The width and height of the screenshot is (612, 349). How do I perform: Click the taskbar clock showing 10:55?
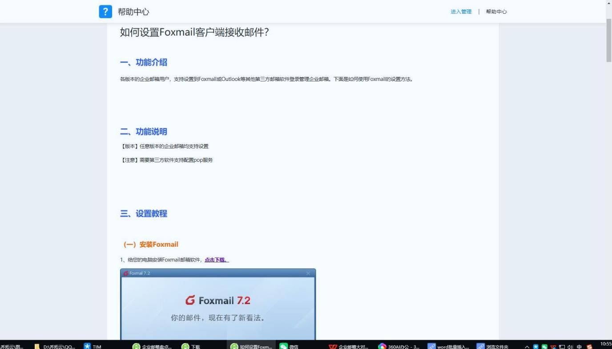(x=606, y=344)
